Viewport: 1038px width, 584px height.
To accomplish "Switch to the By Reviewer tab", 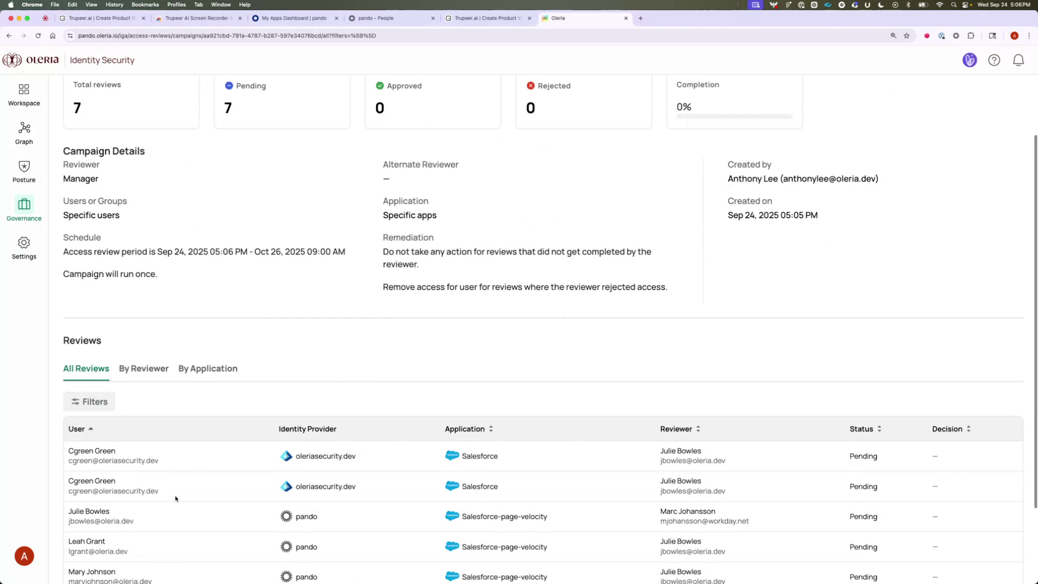I will [143, 368].
